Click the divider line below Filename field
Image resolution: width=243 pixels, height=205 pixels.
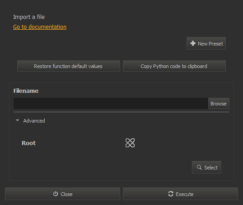tap(121, 112)
